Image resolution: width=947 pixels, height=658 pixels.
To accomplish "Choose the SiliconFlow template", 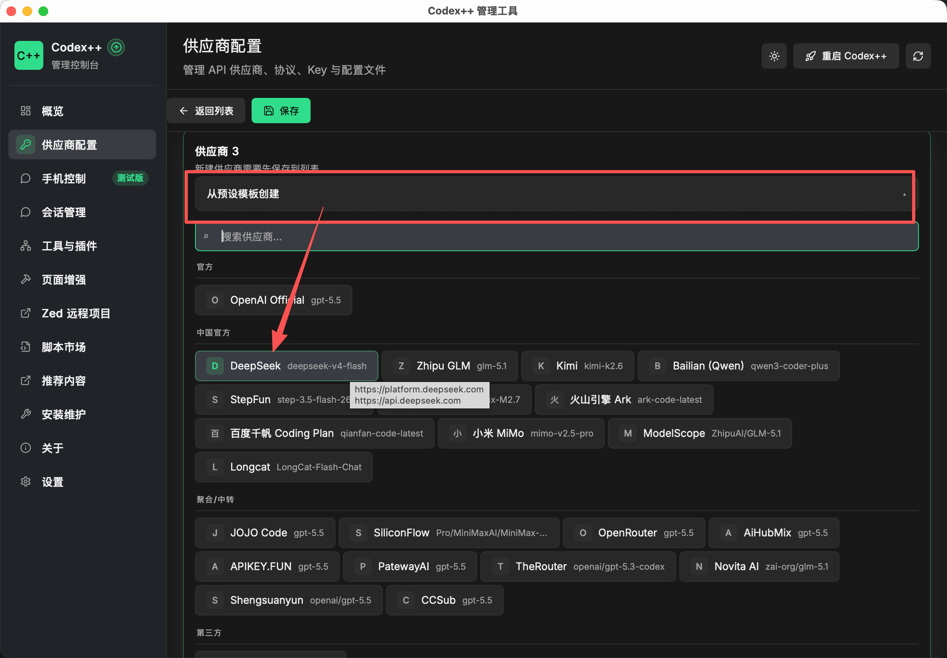I will (449, 533).
